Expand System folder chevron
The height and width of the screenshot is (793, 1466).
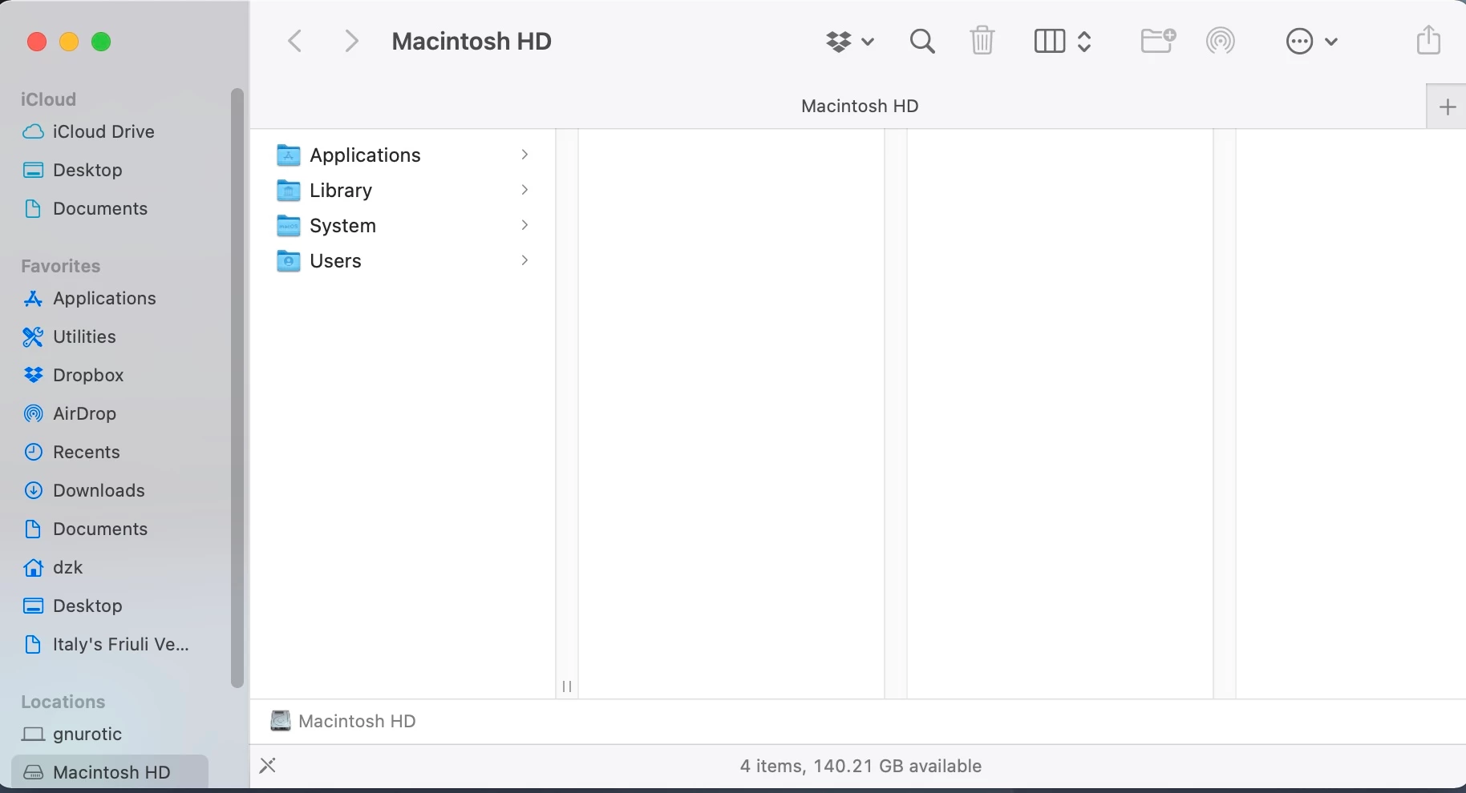coord(524,225)
